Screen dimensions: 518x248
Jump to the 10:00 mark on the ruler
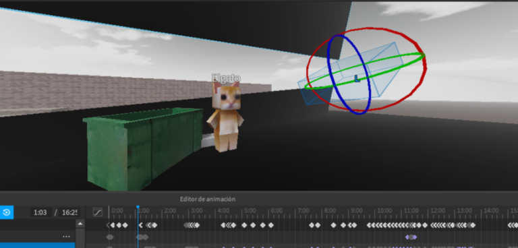point(384,211)
